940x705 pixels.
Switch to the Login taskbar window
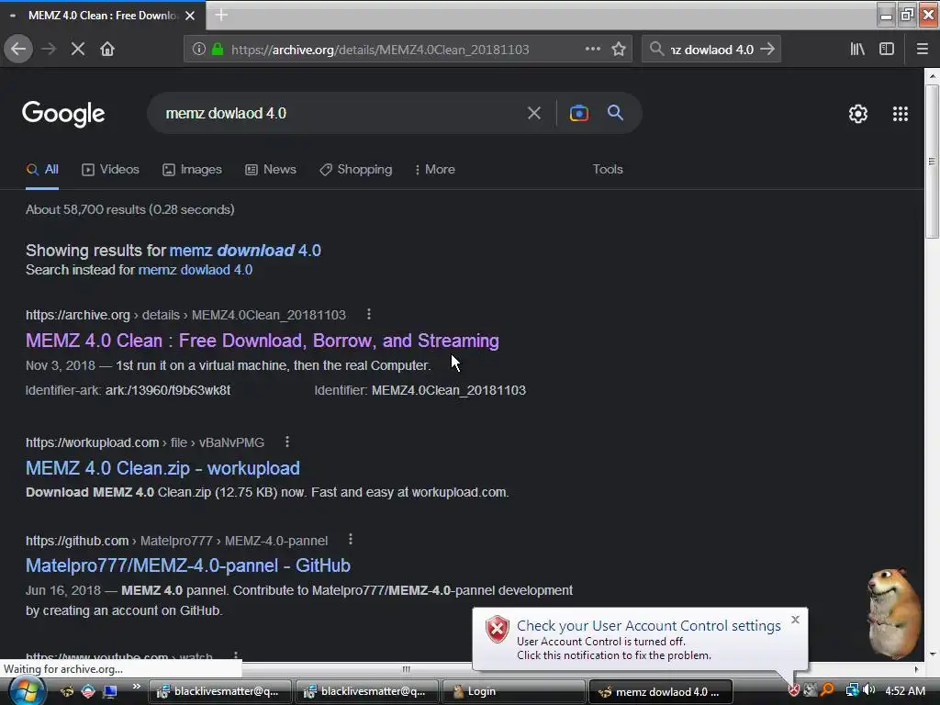514,691
